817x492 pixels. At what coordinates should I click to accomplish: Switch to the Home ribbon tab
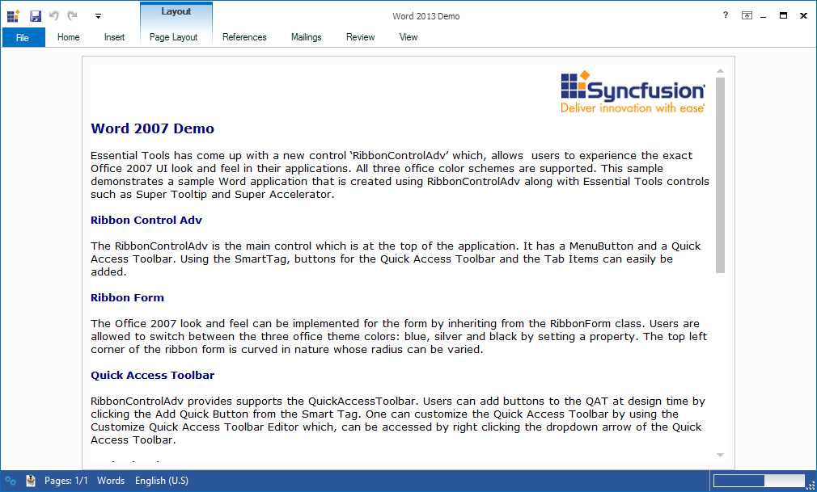click(x=68, y=36)
